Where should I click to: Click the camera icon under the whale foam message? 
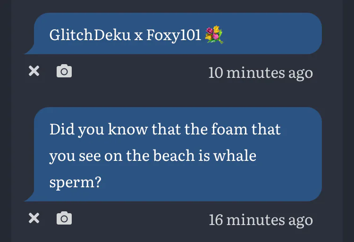(x=64, y=218)
